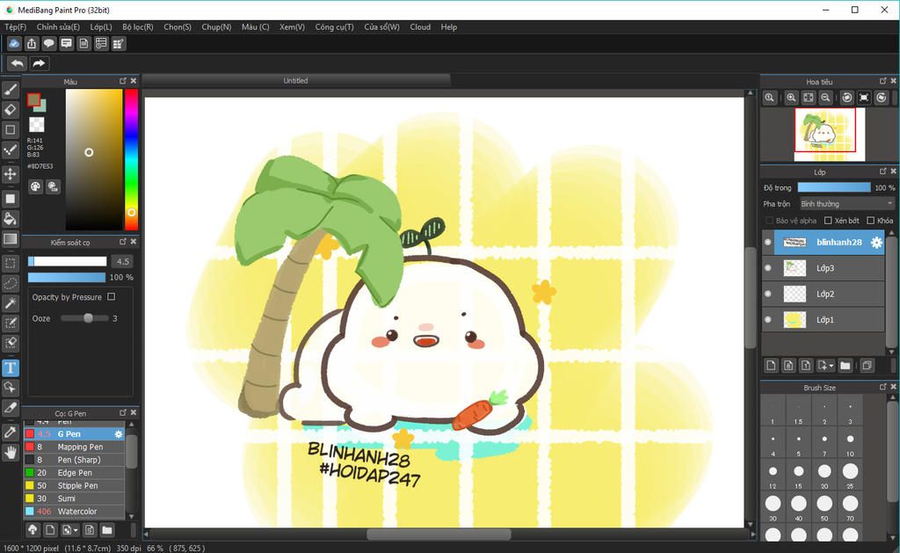Screen dimensions: 900x553
Task: Open G Pen brush settings gear
Action: coord(119,434)
